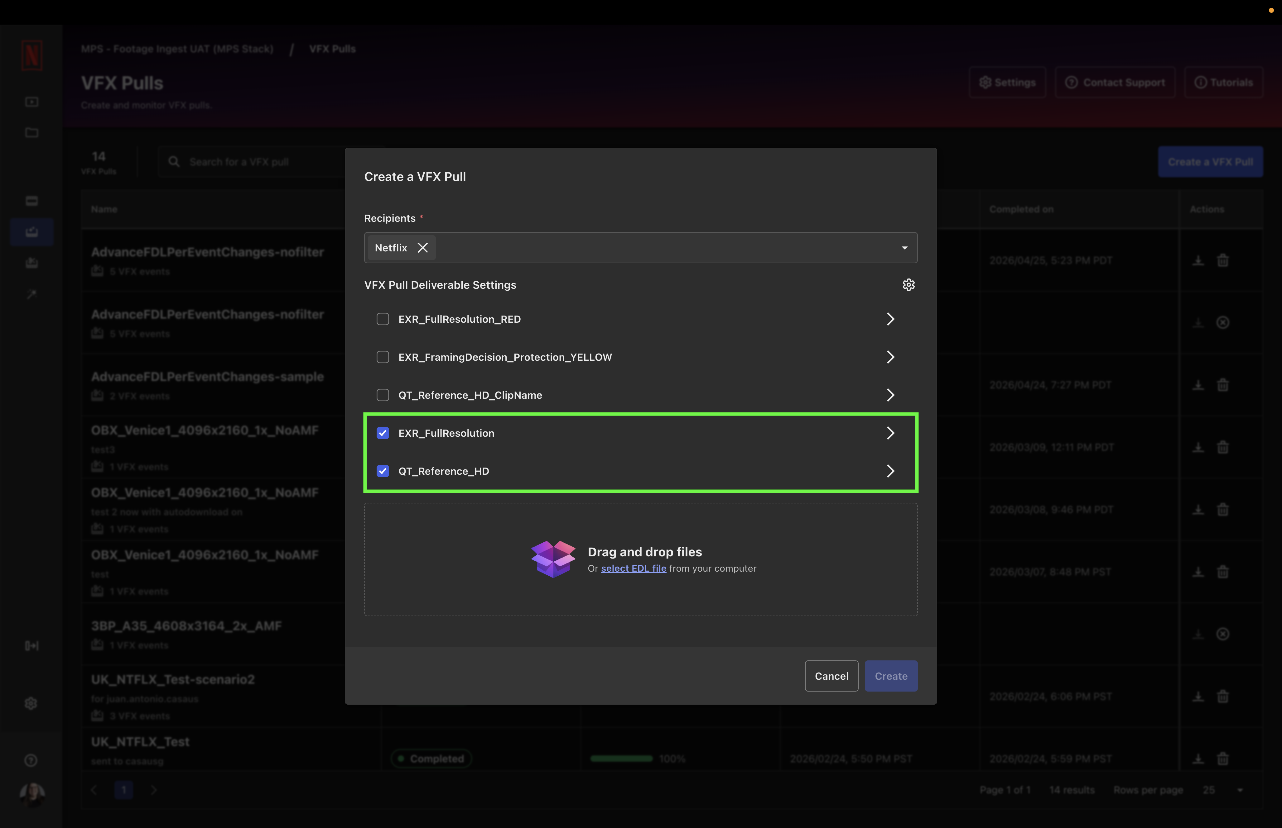Click the drag and drop box icon
This screenshot has width=1282, height=828.
click(x=553, y=559)
